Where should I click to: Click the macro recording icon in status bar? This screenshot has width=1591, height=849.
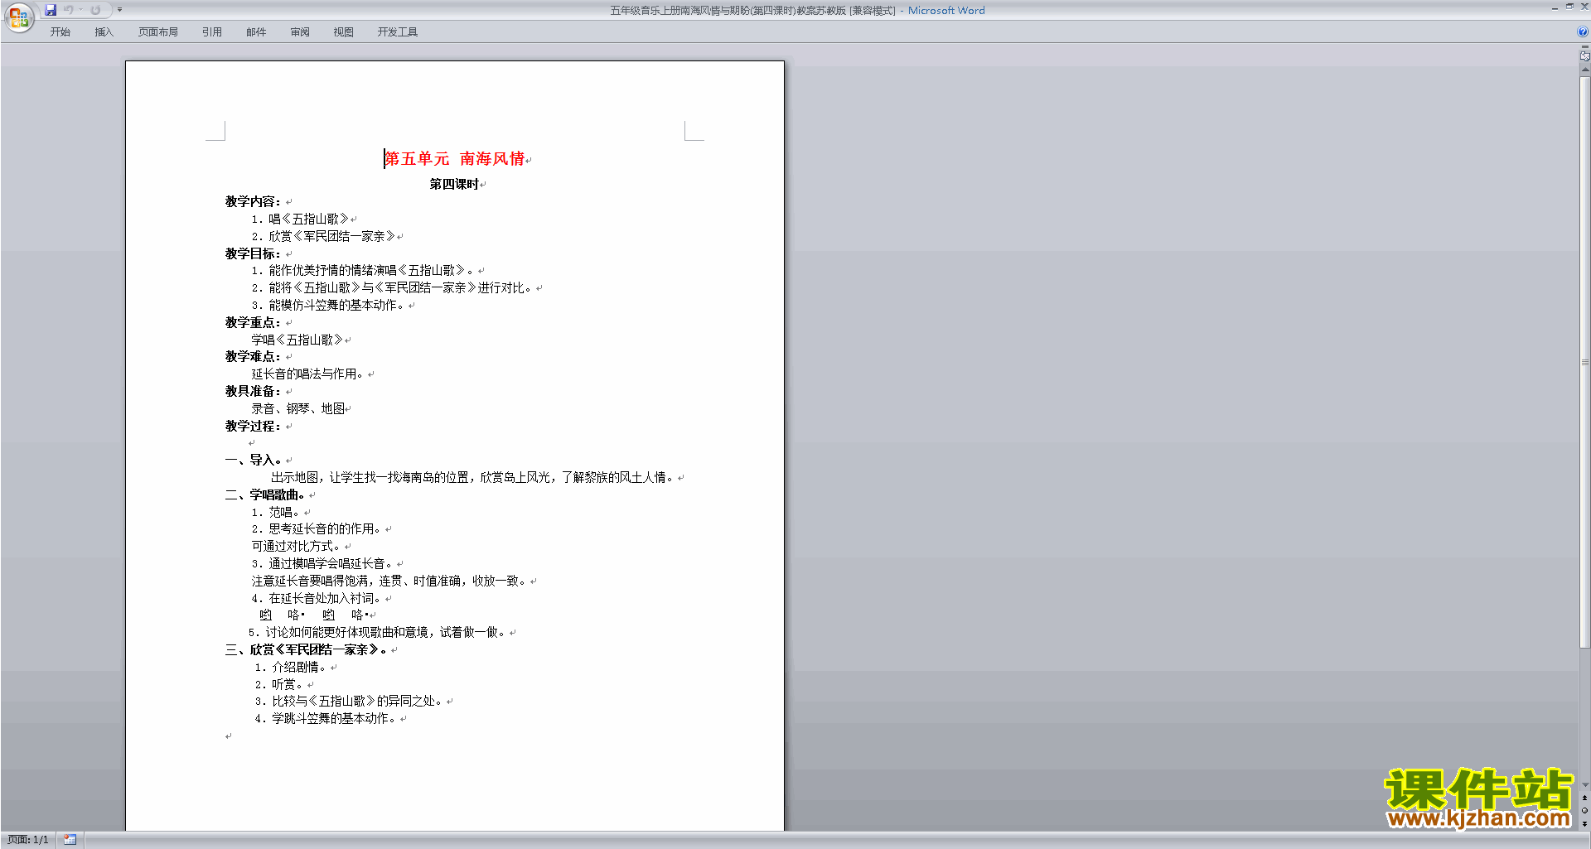(x=70, y=839)
